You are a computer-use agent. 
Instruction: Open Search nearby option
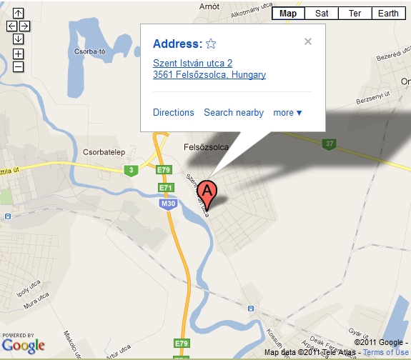point(234,112)
